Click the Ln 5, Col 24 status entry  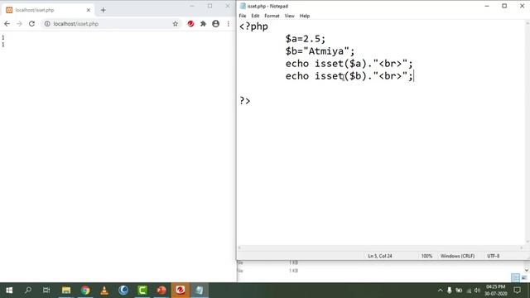[x=380, y=256]
